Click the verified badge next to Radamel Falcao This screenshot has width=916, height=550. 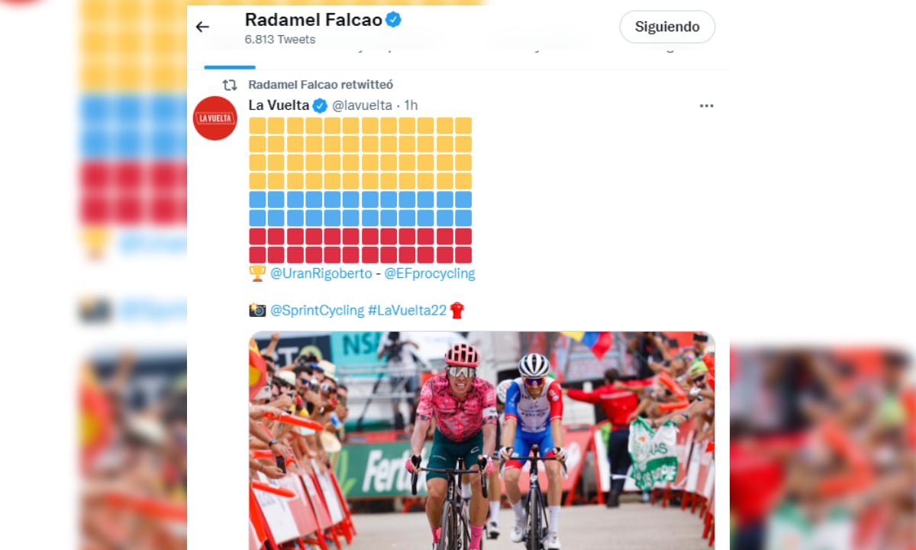[x=392, y=21]
